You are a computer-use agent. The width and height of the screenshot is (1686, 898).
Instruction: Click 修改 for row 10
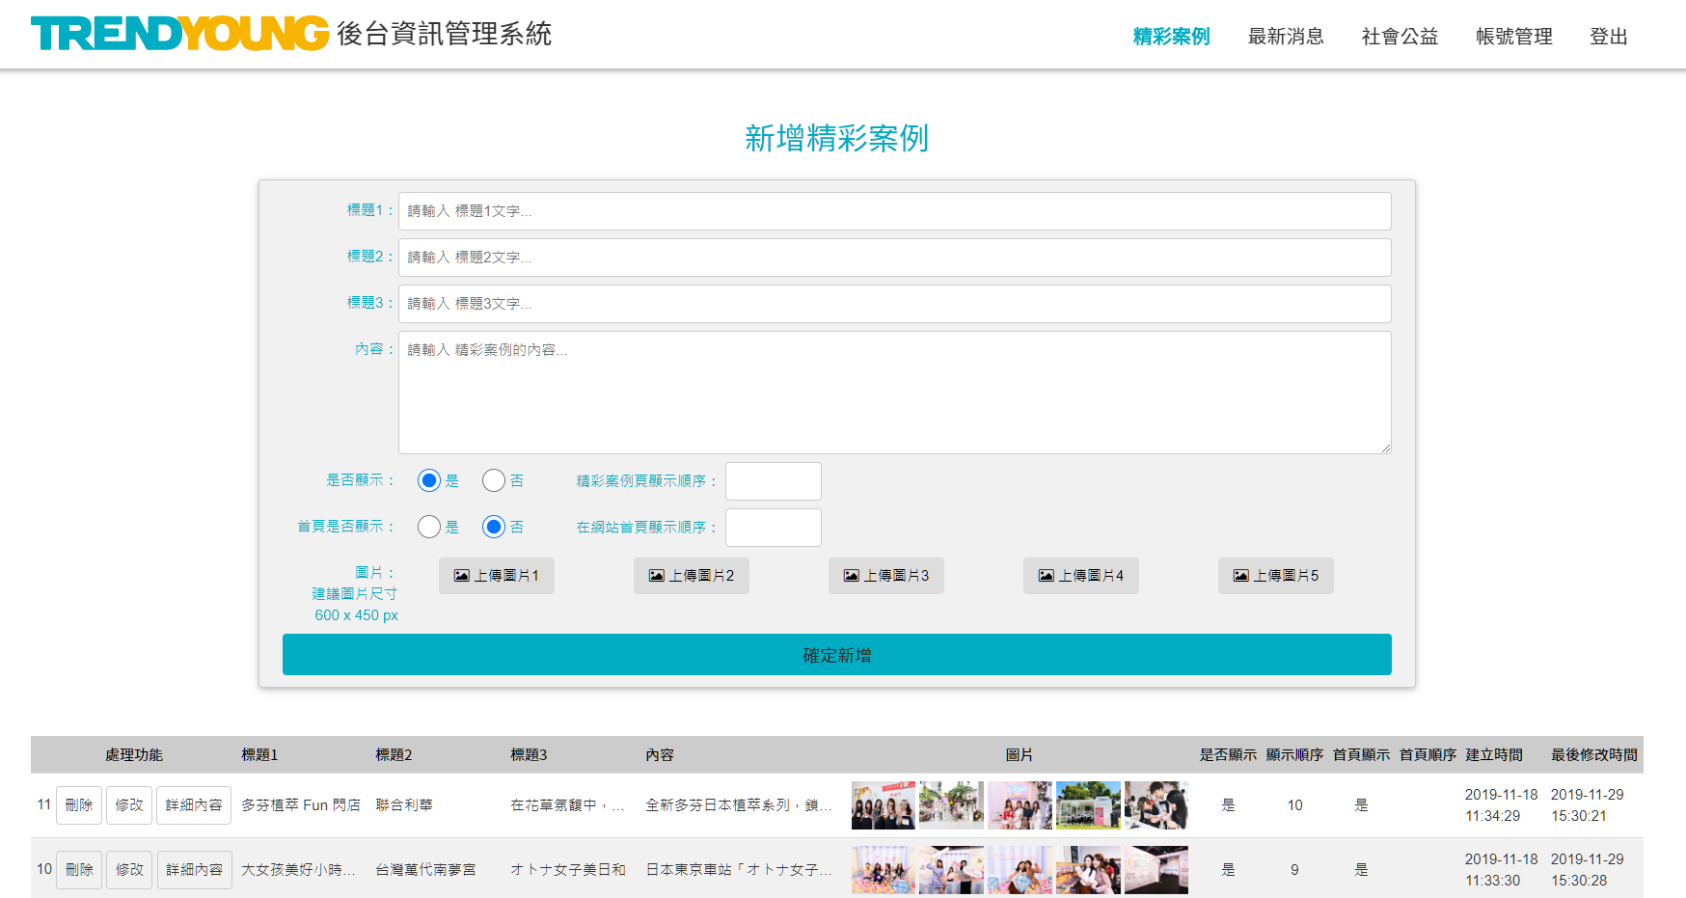coord(129,870)
